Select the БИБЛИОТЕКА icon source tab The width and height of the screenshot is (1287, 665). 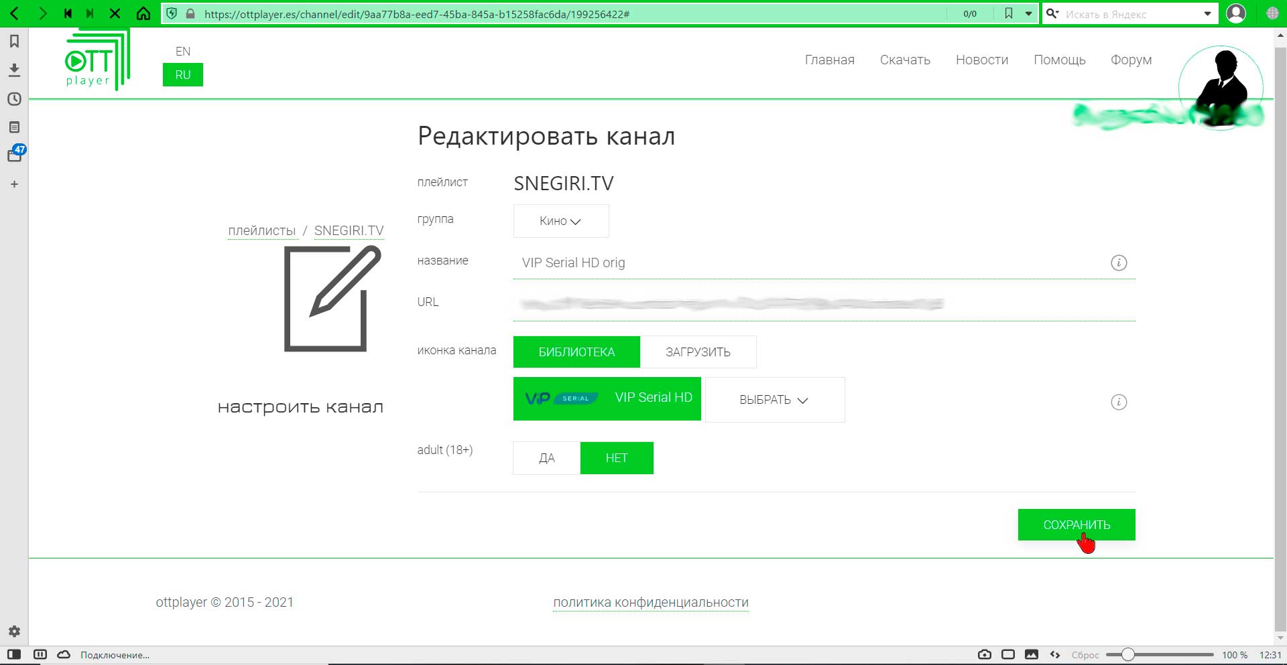coord(576,352)
